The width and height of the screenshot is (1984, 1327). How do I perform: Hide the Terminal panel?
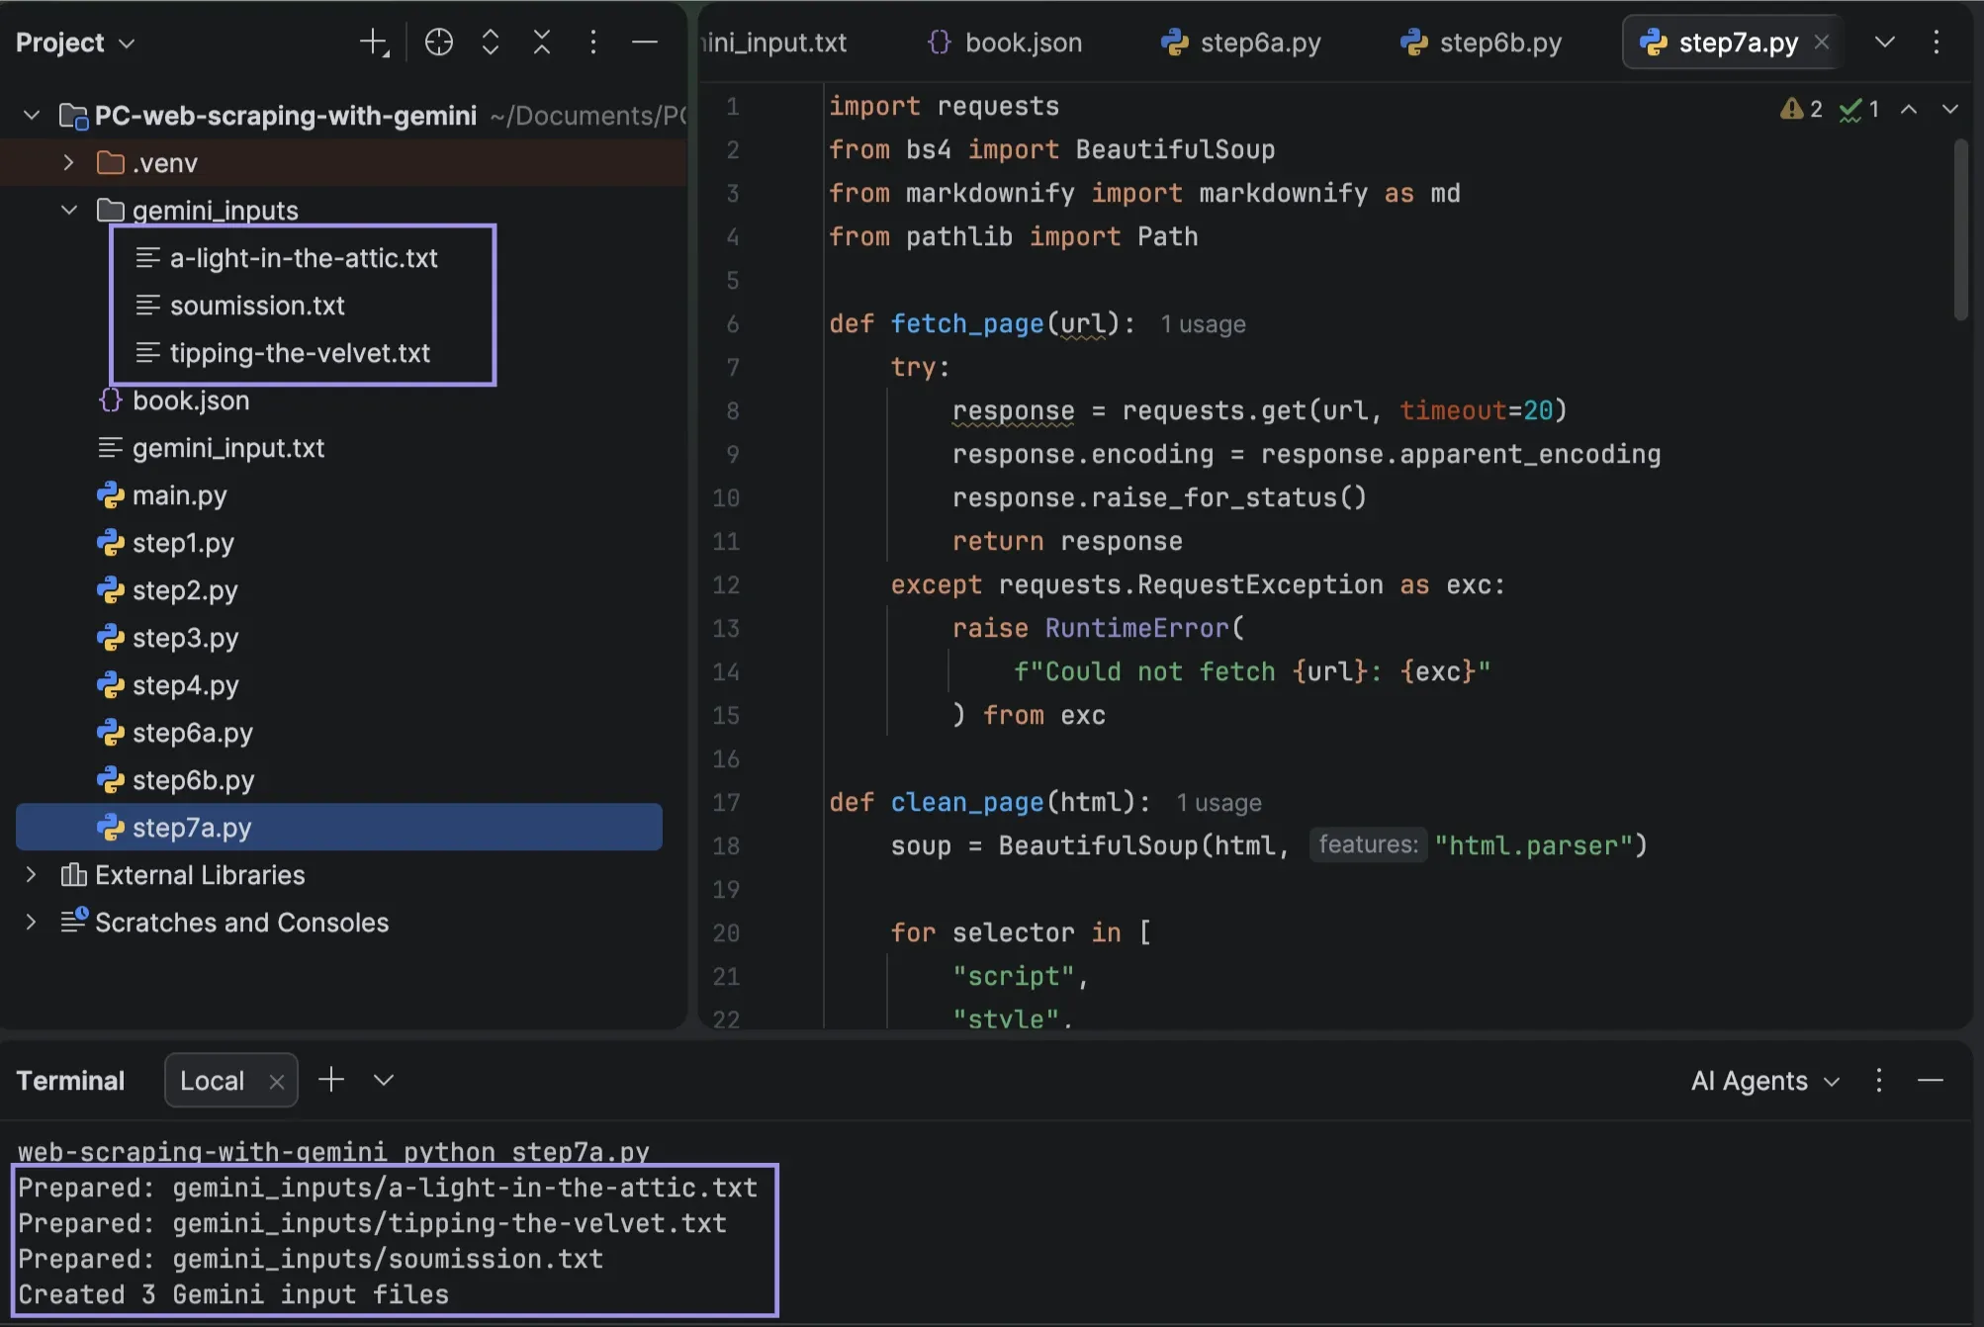pos(1931,1081)
